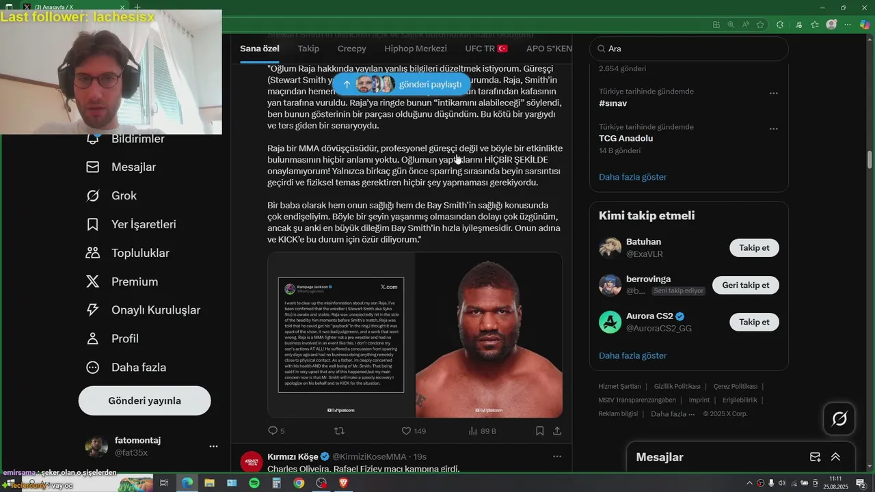Open Daha fazla circle-dots icon
Screen dimensions: 875x492
pyautogui.click(x=93, y=367)
